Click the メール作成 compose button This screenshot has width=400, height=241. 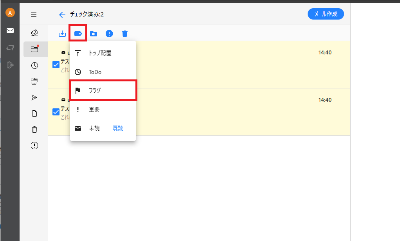[326, 14]
